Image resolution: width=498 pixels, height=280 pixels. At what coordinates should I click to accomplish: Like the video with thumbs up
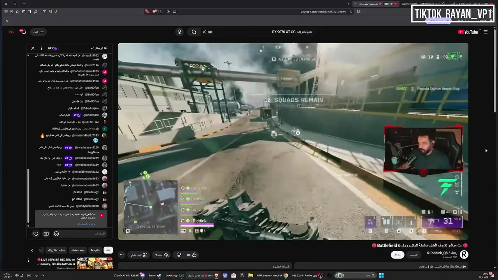192,255
